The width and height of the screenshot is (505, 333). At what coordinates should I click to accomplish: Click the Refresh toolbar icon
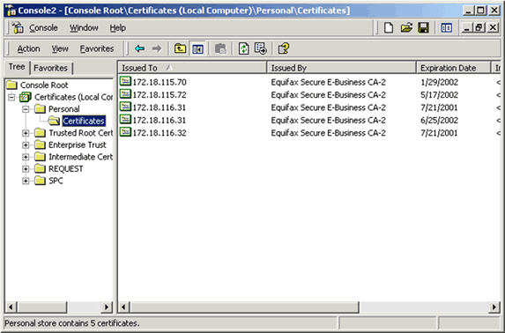244,48
